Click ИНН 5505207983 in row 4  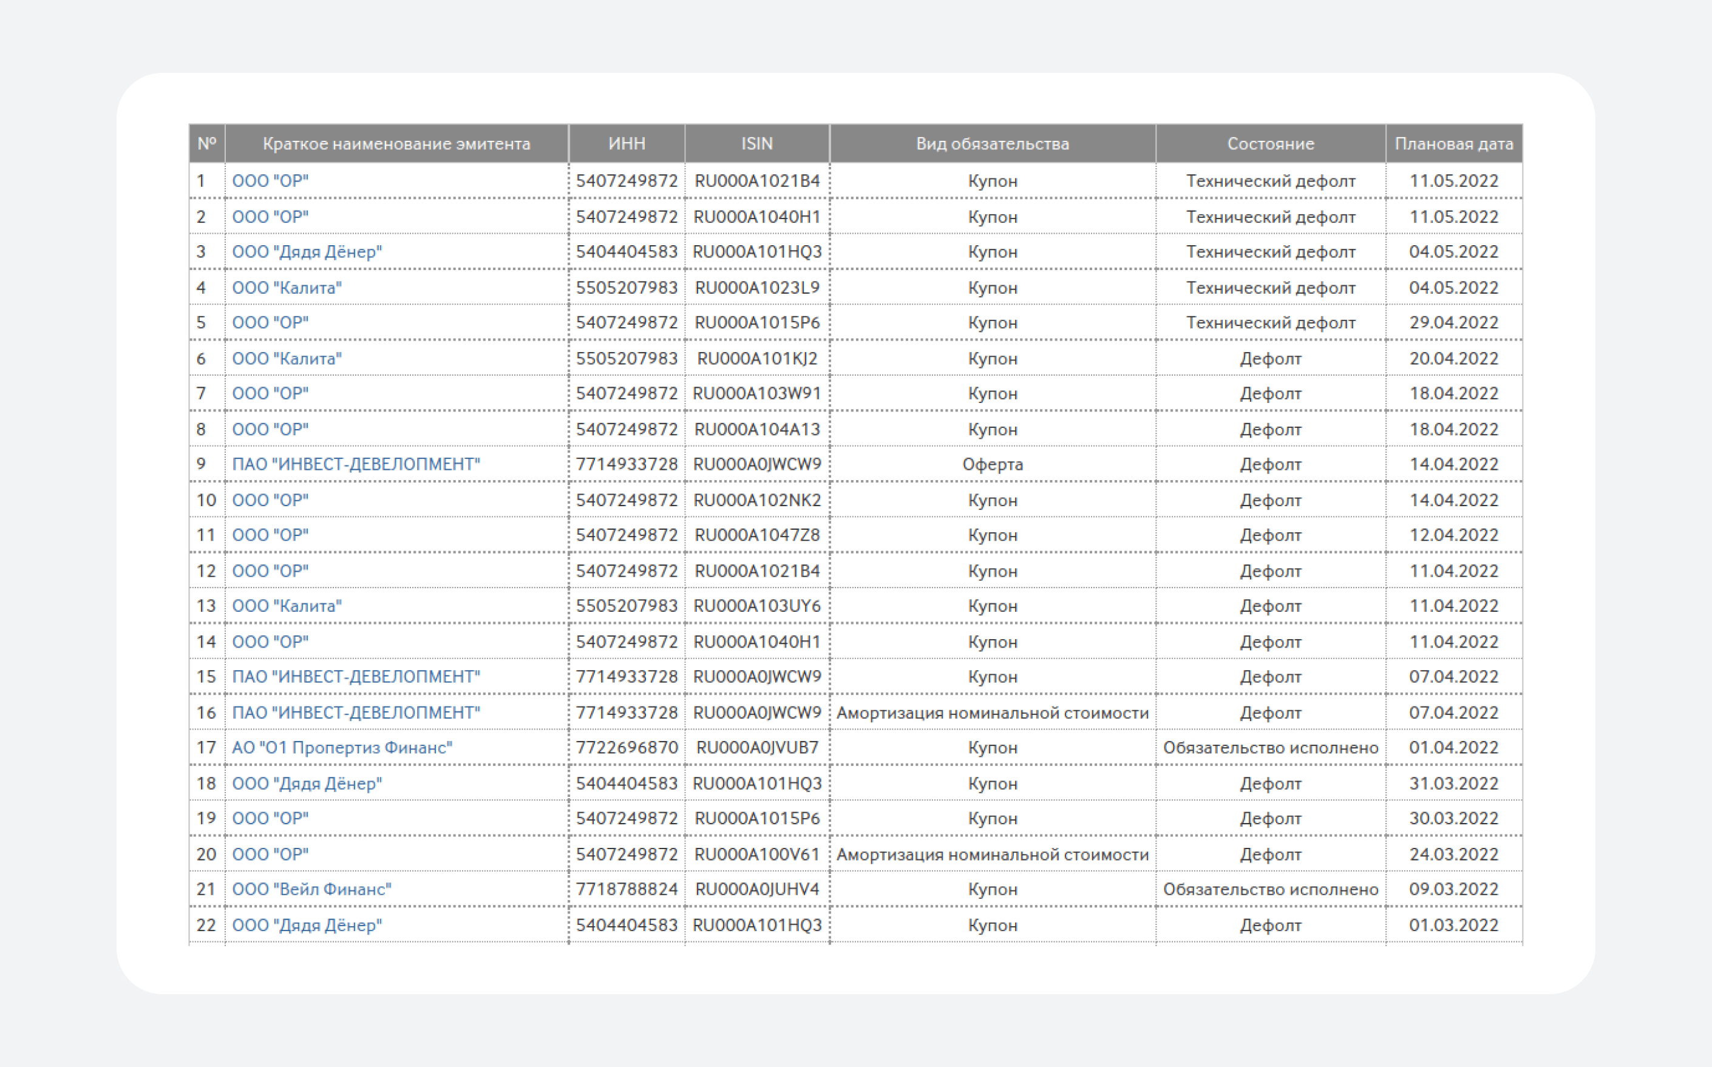pyautogui.click(x=627, y=288)
